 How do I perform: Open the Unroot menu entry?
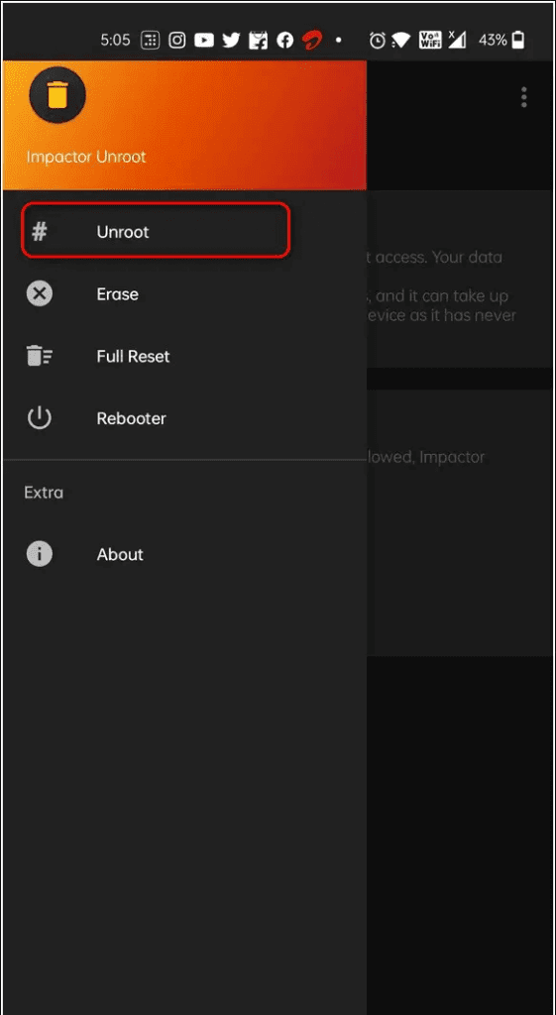[156, 231]
